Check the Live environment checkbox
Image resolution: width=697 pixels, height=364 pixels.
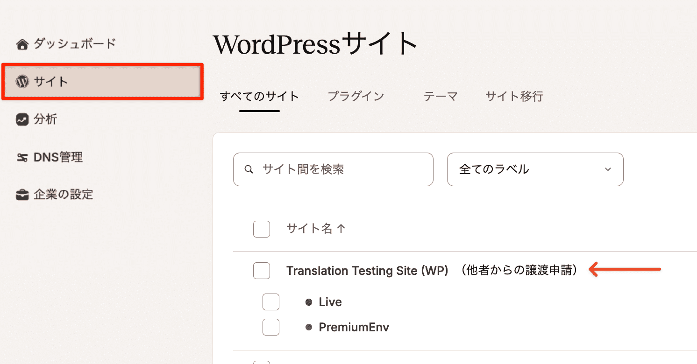[271, 302]
